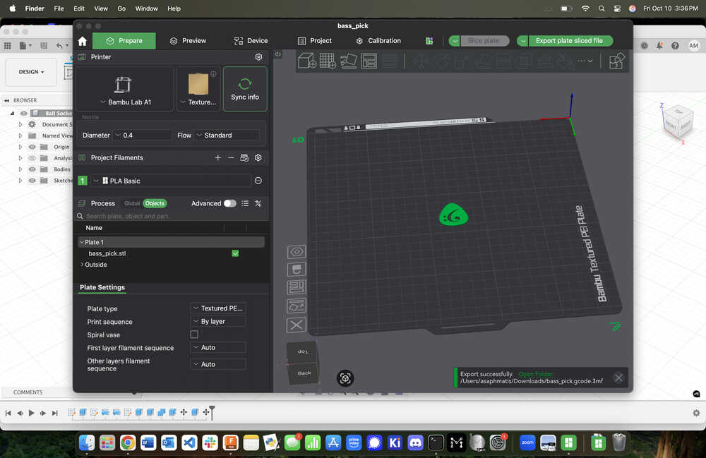
Task: Click the Add plate grid icon
Action: 328,61
